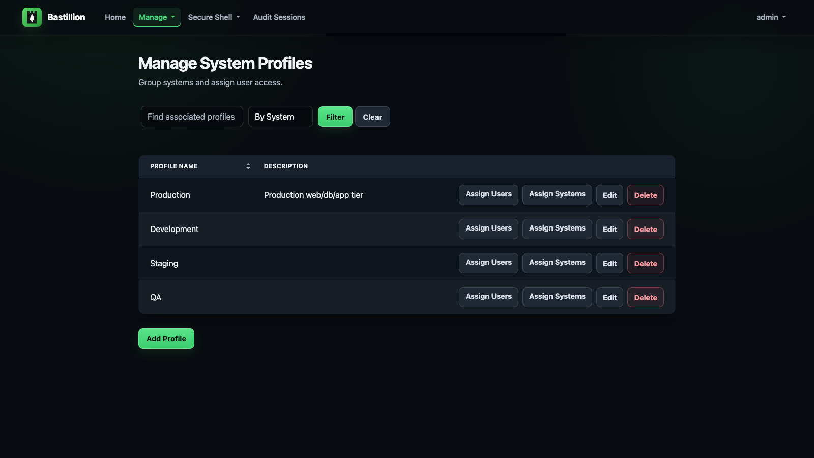Focus the Find associated profiles field

pyautogui.click(x=192, y=117)
